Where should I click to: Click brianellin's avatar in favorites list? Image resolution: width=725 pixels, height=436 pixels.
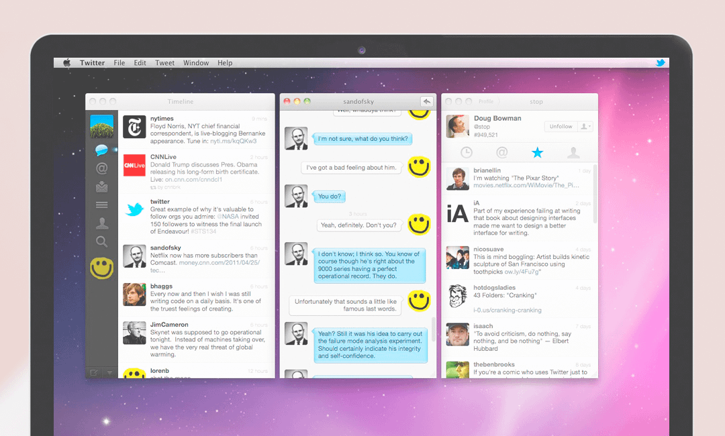coord(458,178)
